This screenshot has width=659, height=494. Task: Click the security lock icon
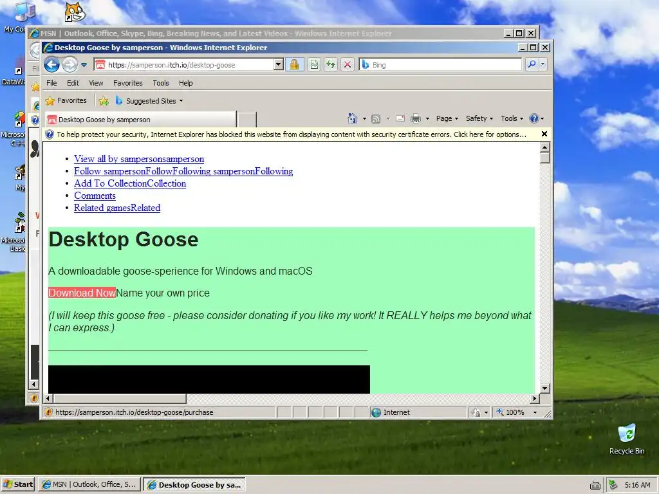[x=294, y=65]
